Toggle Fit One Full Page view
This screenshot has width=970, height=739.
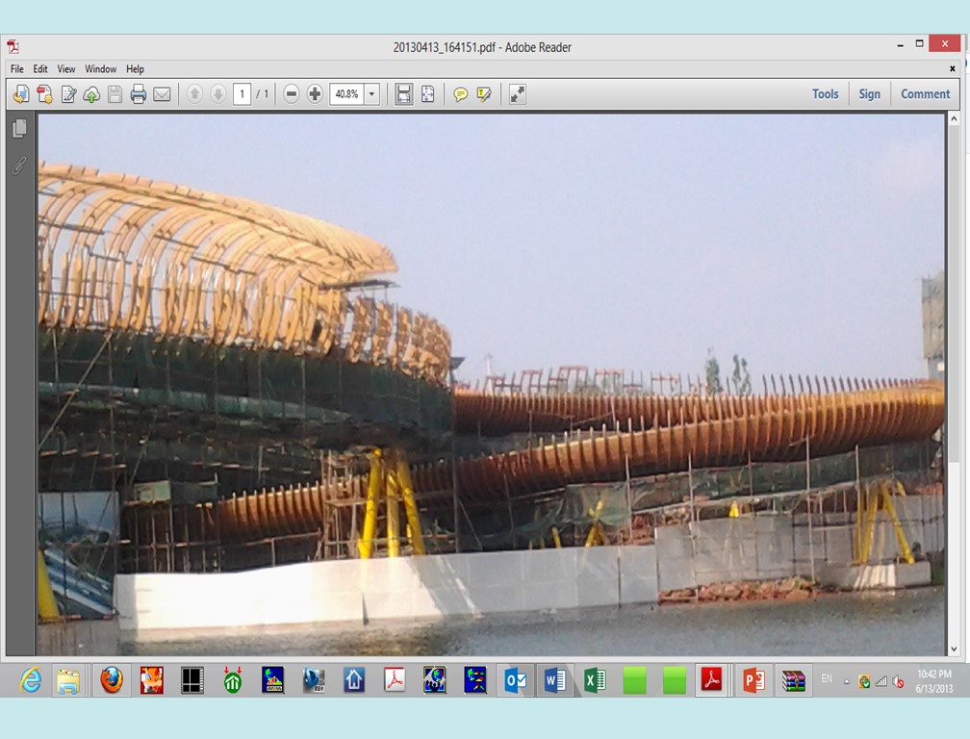coord(425,93)
